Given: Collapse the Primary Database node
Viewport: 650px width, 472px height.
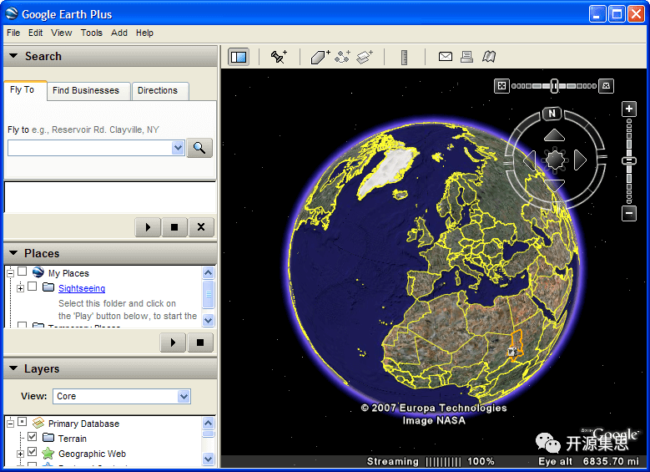Looking at the screenshot, I should coord(10,424).
